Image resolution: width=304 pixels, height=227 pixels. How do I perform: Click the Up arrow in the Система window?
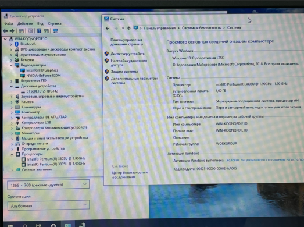click(x=128, y=29)
